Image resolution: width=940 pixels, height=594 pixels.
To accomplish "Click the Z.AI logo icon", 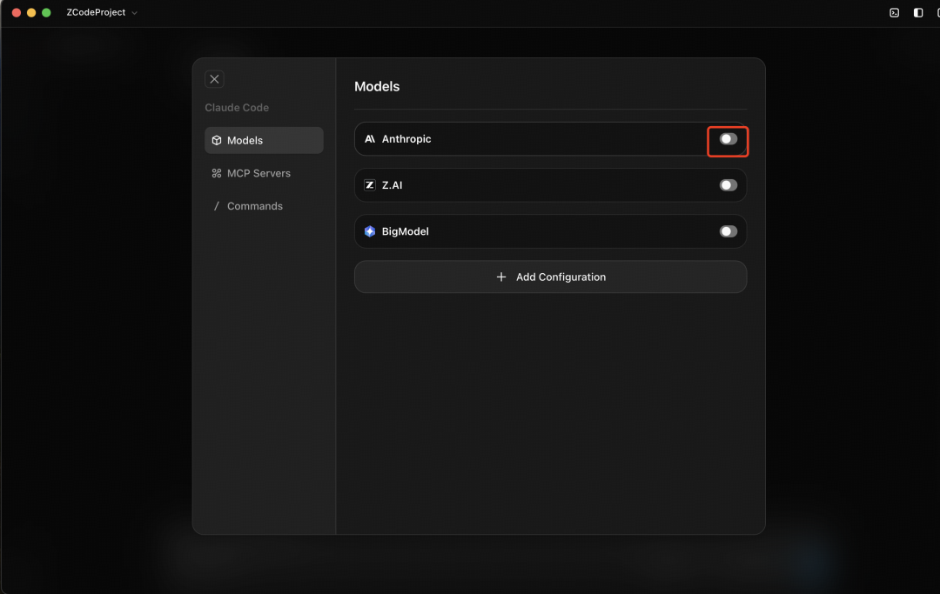I will click(370, 185).
